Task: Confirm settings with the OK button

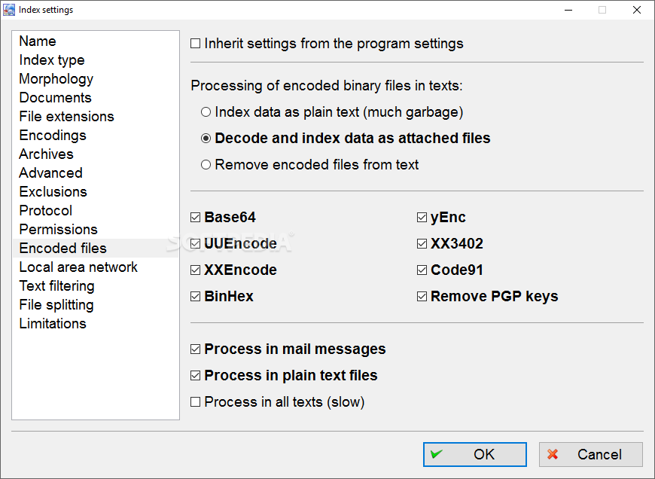Action: 475,454
